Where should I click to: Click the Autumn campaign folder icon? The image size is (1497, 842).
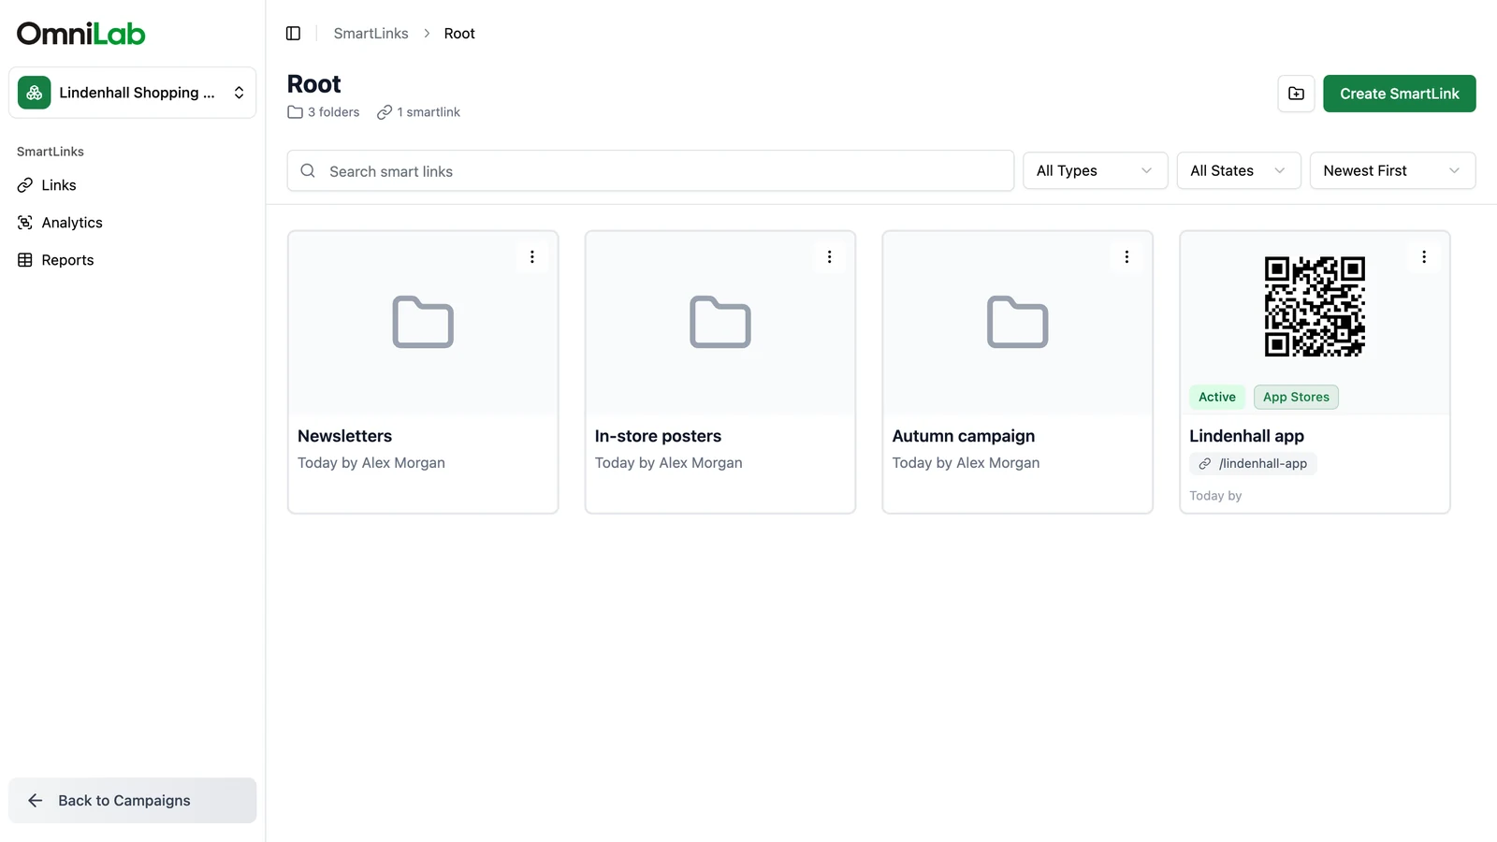[x=1018, y=322]
